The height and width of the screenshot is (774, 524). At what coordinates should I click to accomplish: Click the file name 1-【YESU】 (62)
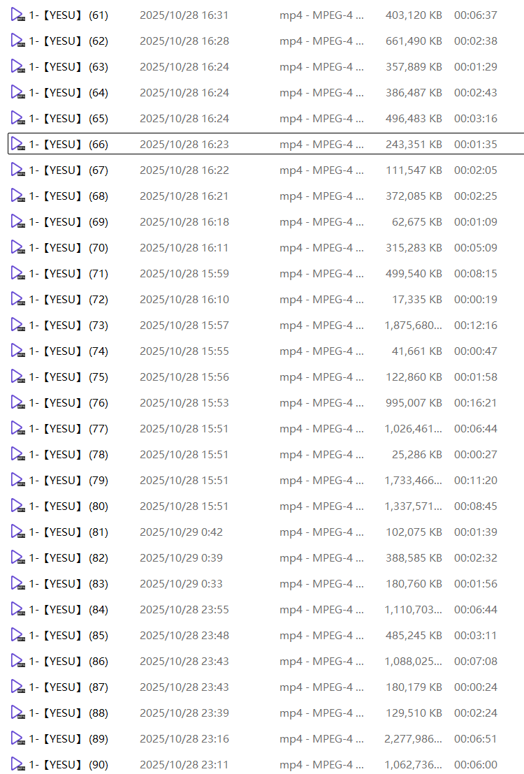[68, 41]
